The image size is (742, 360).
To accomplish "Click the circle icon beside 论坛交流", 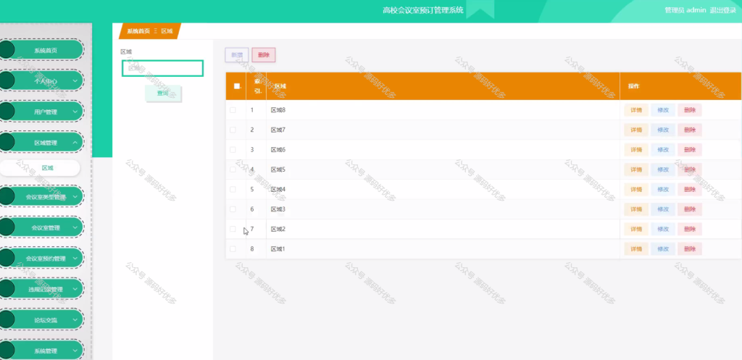I will (x=6, y=319).
